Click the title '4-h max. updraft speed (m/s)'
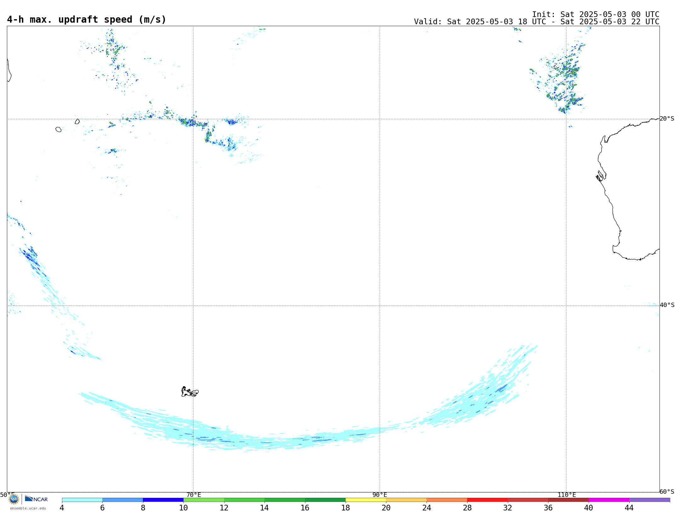This screenshot has height=512, width=680. (87, 20)
